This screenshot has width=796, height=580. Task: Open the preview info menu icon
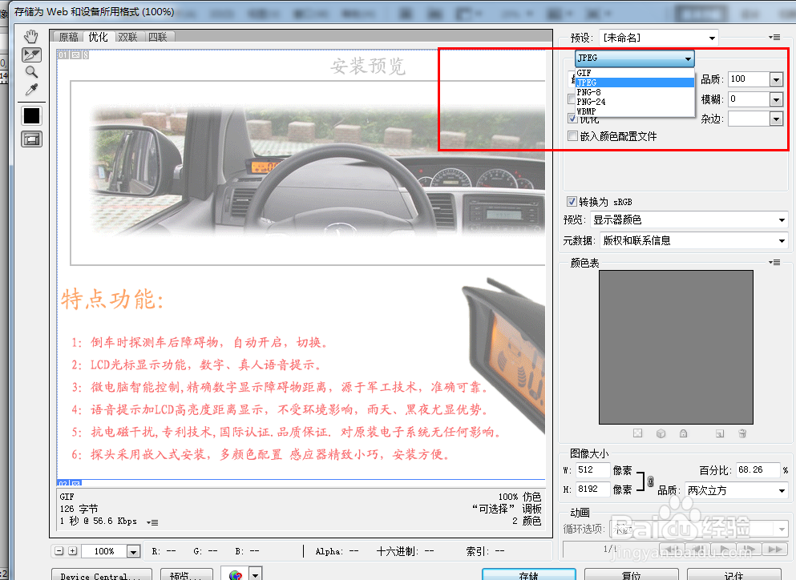(x=152, y=522)
